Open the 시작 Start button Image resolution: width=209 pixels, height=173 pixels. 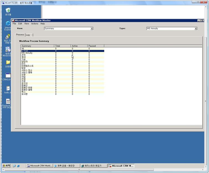6,166
